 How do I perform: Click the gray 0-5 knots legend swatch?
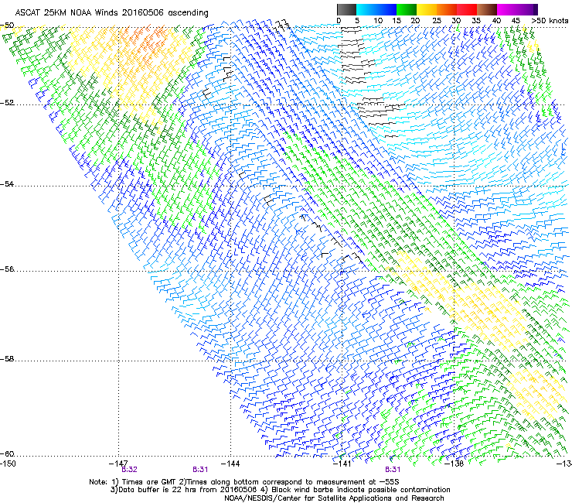click(x=346, y=9)
